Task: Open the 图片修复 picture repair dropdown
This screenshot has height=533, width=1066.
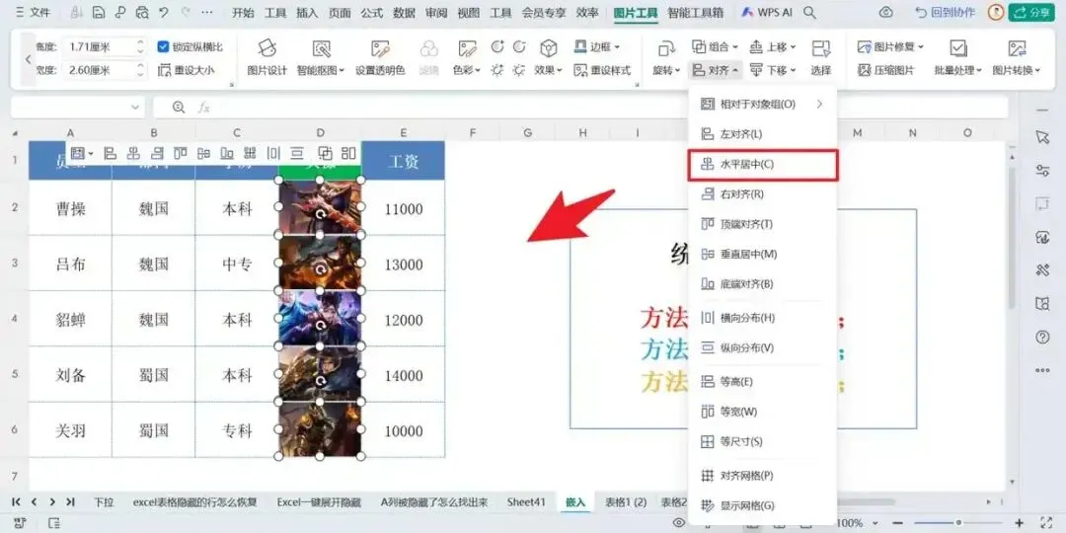Action: pos(890,46)
